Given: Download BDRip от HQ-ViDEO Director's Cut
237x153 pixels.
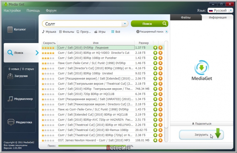Looking at the screenshot, I should pyautogui.click(x=155, y=53).
